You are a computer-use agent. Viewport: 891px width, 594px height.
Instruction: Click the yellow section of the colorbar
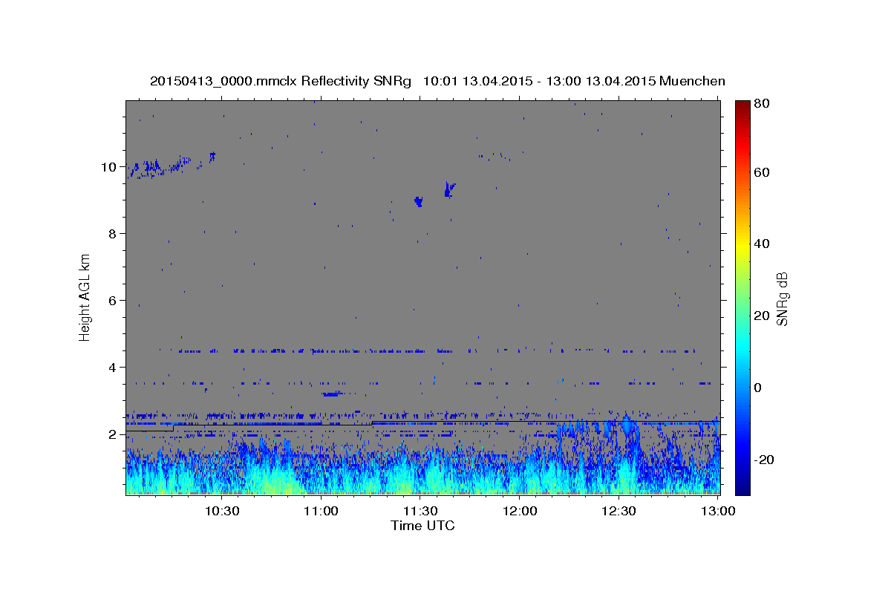pyautogui.click(x=742, y=245)
